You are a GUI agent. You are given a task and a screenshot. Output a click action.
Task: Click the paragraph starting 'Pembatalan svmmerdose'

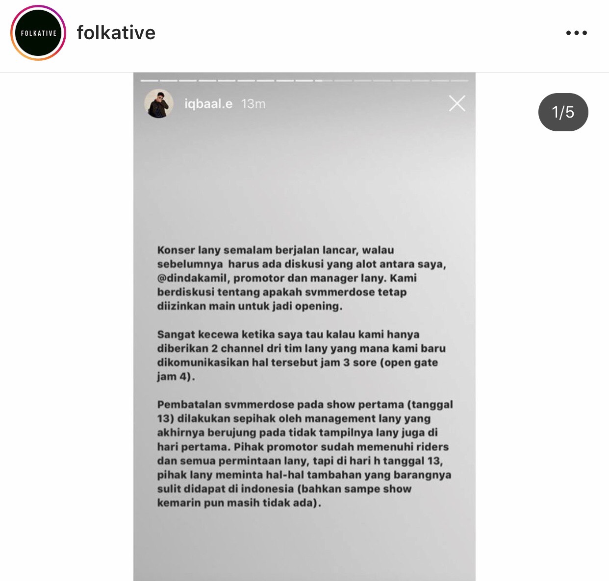click(x=304, y=454)
